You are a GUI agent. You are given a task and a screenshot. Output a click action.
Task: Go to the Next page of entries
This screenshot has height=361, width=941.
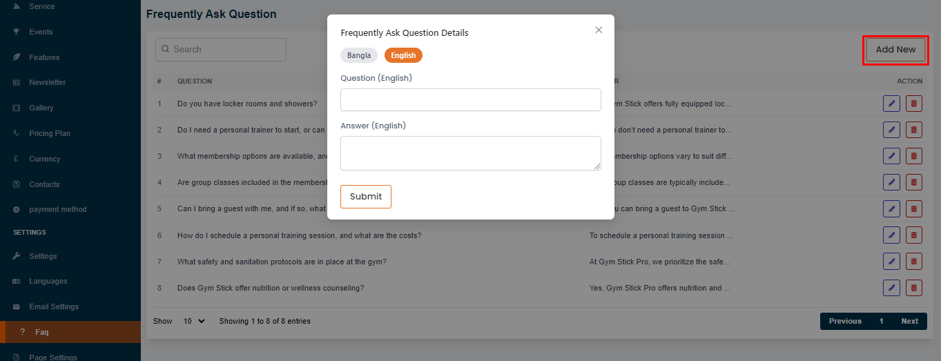click(909, 321)
